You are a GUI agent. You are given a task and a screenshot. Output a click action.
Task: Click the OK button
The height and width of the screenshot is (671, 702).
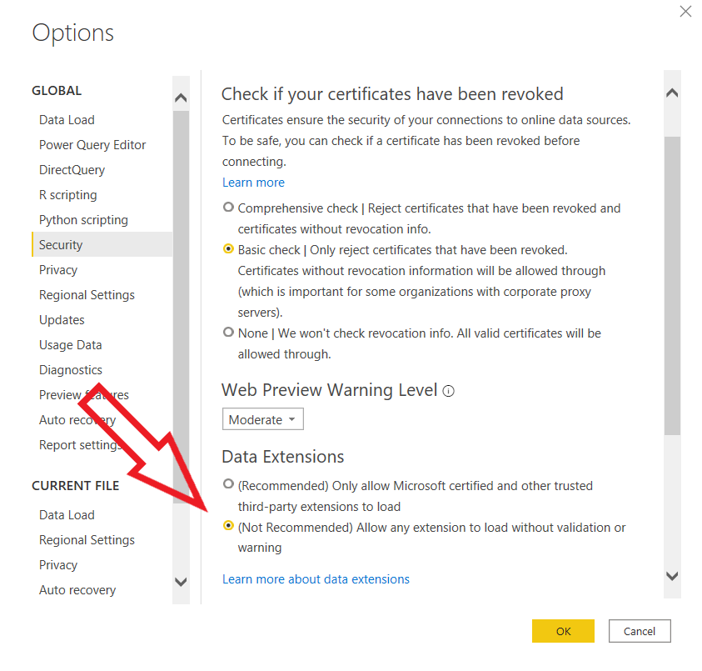pos(563,631)
